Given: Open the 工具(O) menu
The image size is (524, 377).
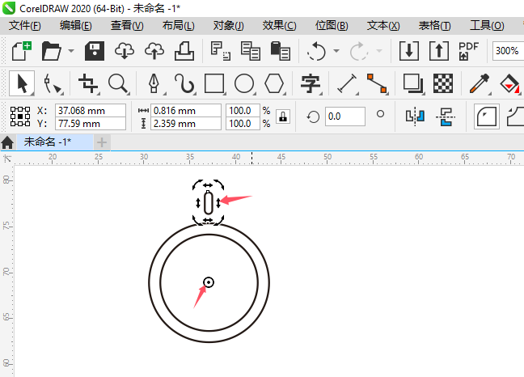Looking at the screenshot, I should pyautogui.click(x=487, y=26).
